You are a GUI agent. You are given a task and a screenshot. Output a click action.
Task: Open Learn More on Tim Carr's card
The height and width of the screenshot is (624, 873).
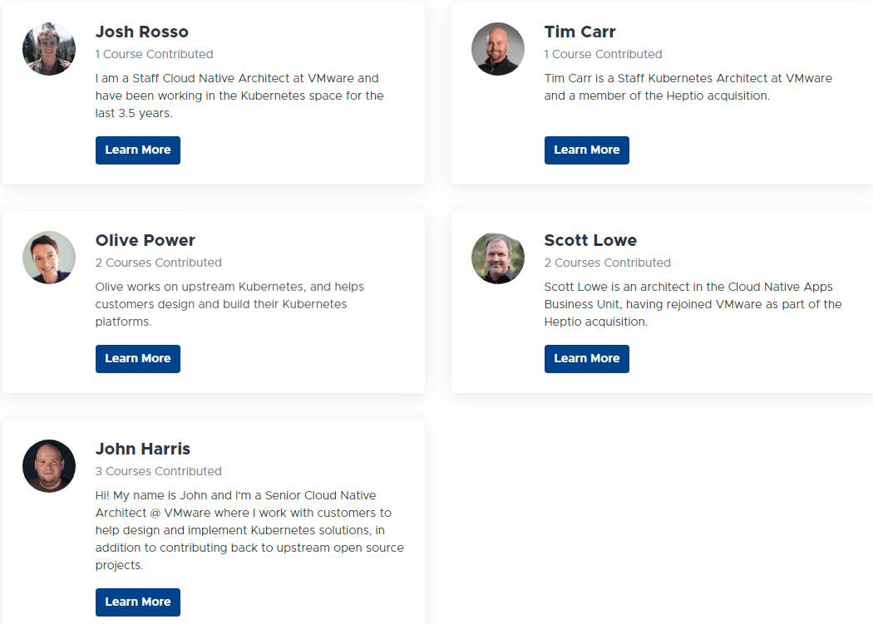[x=586, y=150]
